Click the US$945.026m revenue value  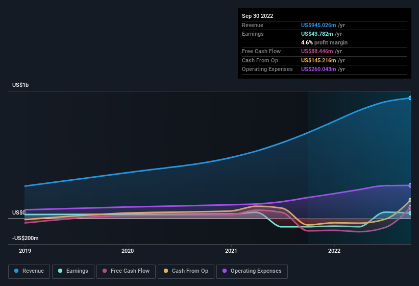(x=318, y=25)
